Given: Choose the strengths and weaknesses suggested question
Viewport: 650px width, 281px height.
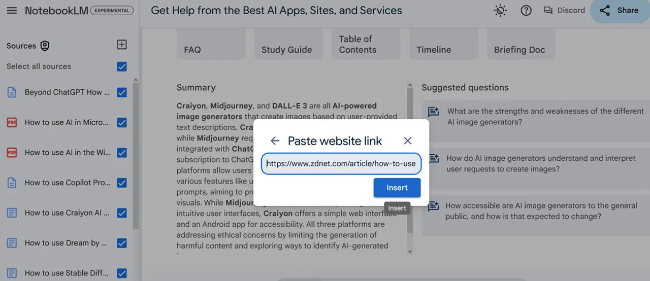Looking at the screenshot, I should coord(536,117).
